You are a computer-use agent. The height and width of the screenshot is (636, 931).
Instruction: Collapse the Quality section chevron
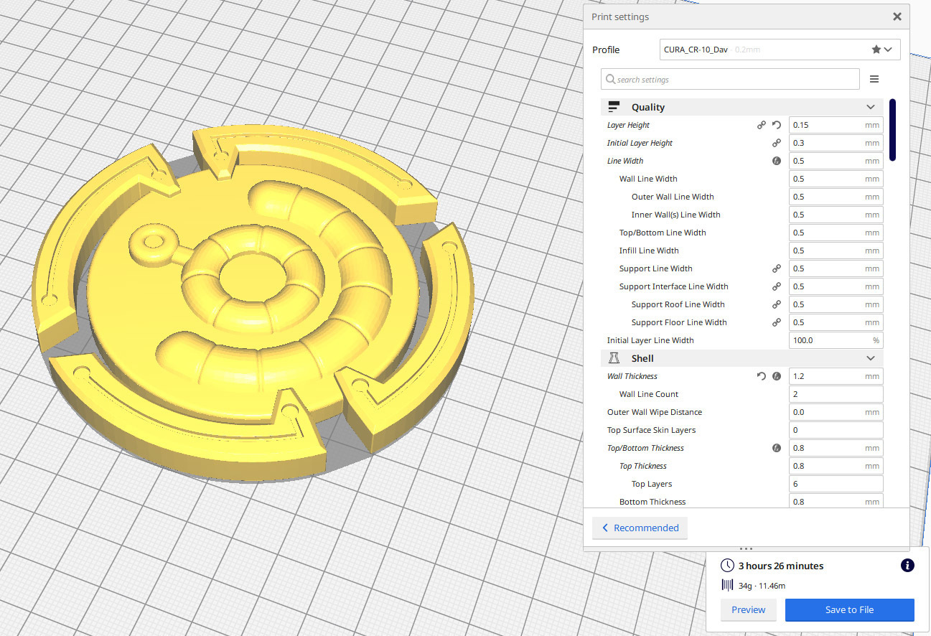pyautogui.click(x=871, y=107)
